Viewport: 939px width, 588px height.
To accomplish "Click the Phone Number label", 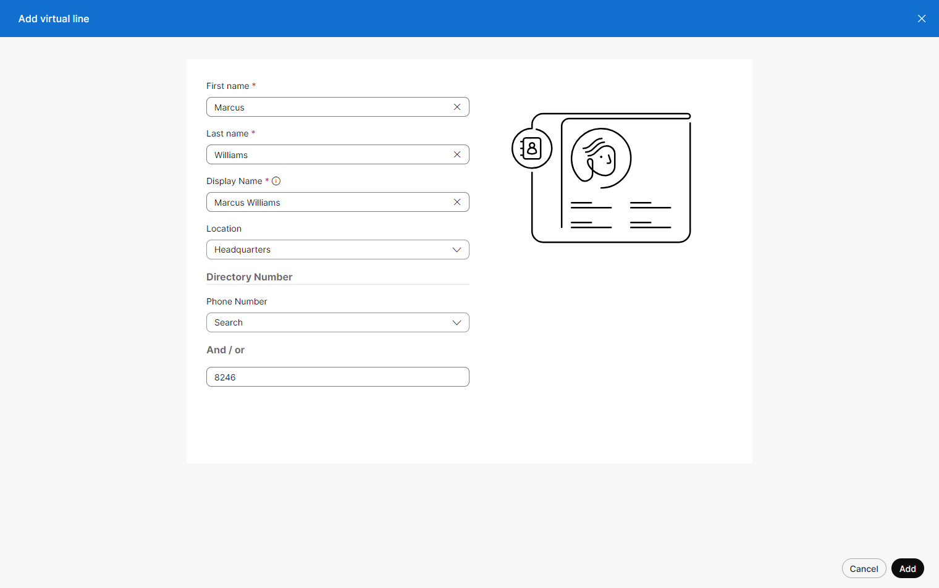I will click(x=237, y=301).
